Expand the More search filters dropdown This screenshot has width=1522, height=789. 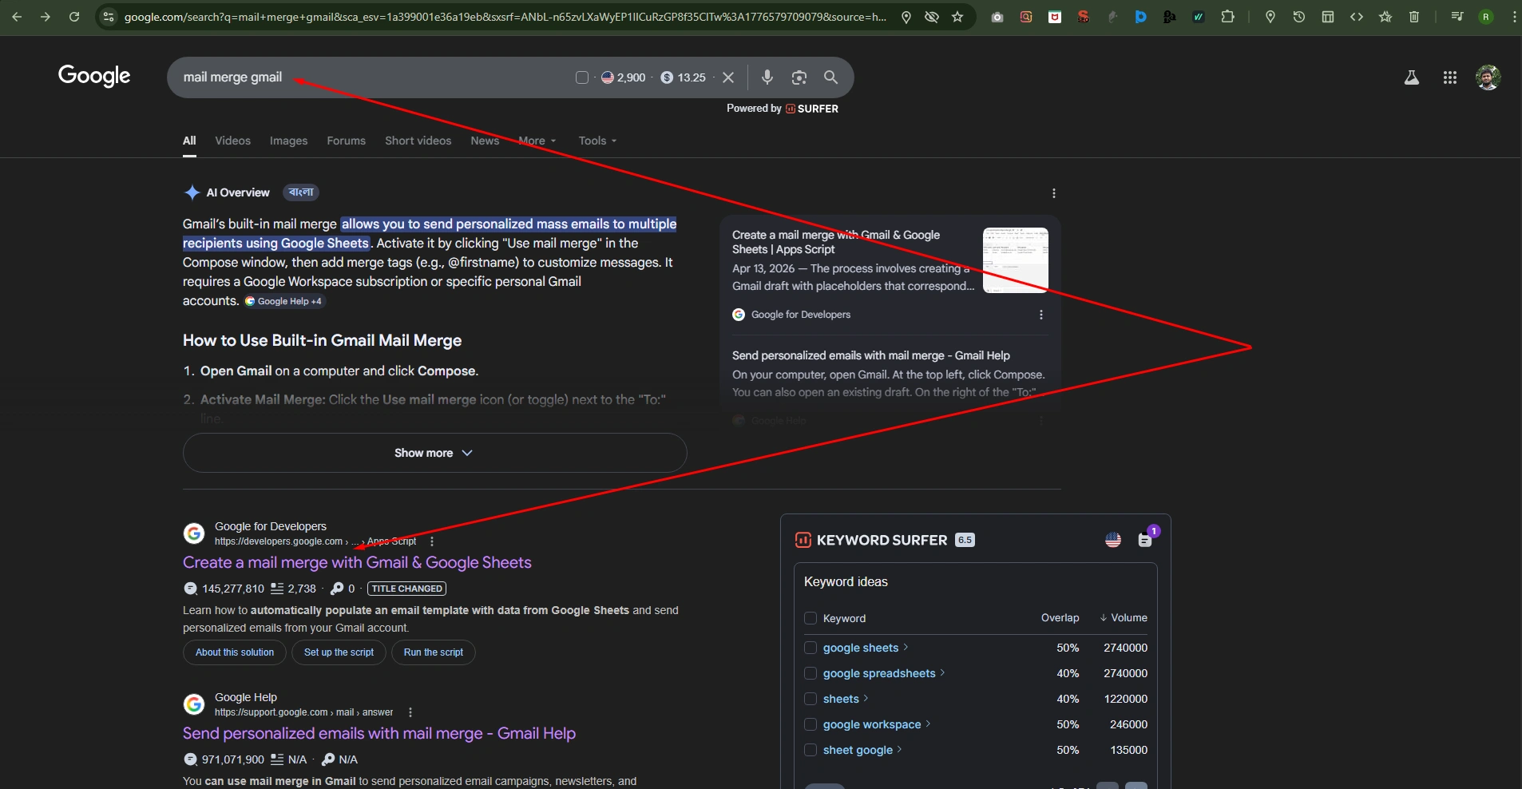coord(537,141)
